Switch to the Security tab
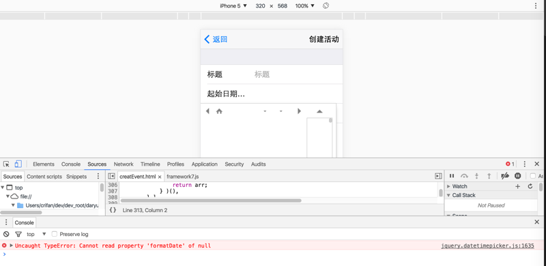 pos(234,164)
